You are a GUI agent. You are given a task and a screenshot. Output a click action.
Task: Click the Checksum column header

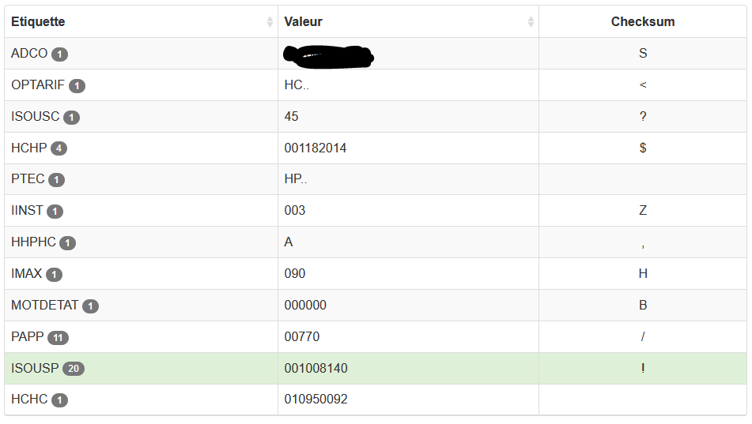[x=643, y=21]
